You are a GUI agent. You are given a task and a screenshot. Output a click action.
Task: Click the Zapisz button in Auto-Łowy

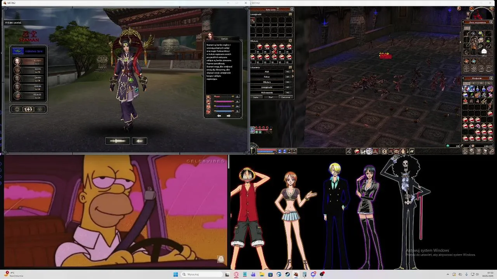pyautogui.click(x=255, y=97)
